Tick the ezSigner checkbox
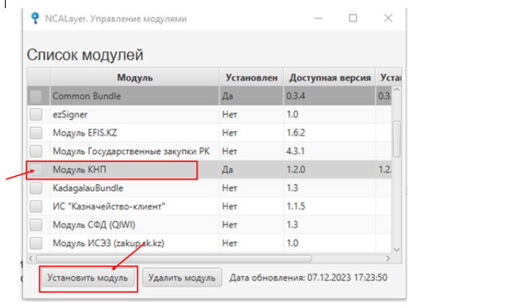This screenshot has width=506, height=308. pos(36,114)
